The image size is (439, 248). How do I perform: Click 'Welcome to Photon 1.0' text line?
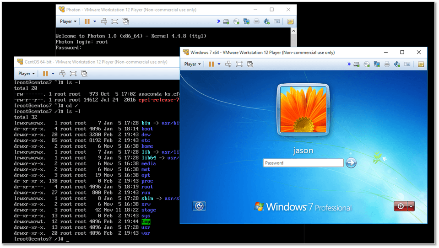click(131, 36)
